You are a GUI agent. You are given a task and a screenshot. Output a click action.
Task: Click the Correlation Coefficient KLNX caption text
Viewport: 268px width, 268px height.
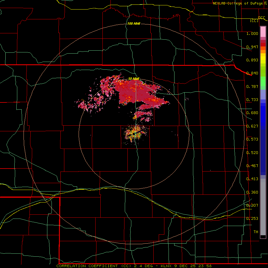(134, 266)
